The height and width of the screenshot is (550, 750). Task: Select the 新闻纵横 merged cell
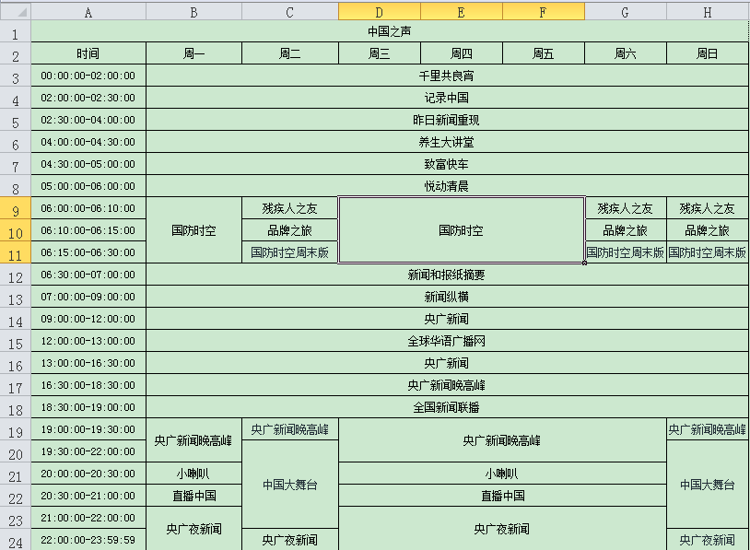(x=447, y=297)
